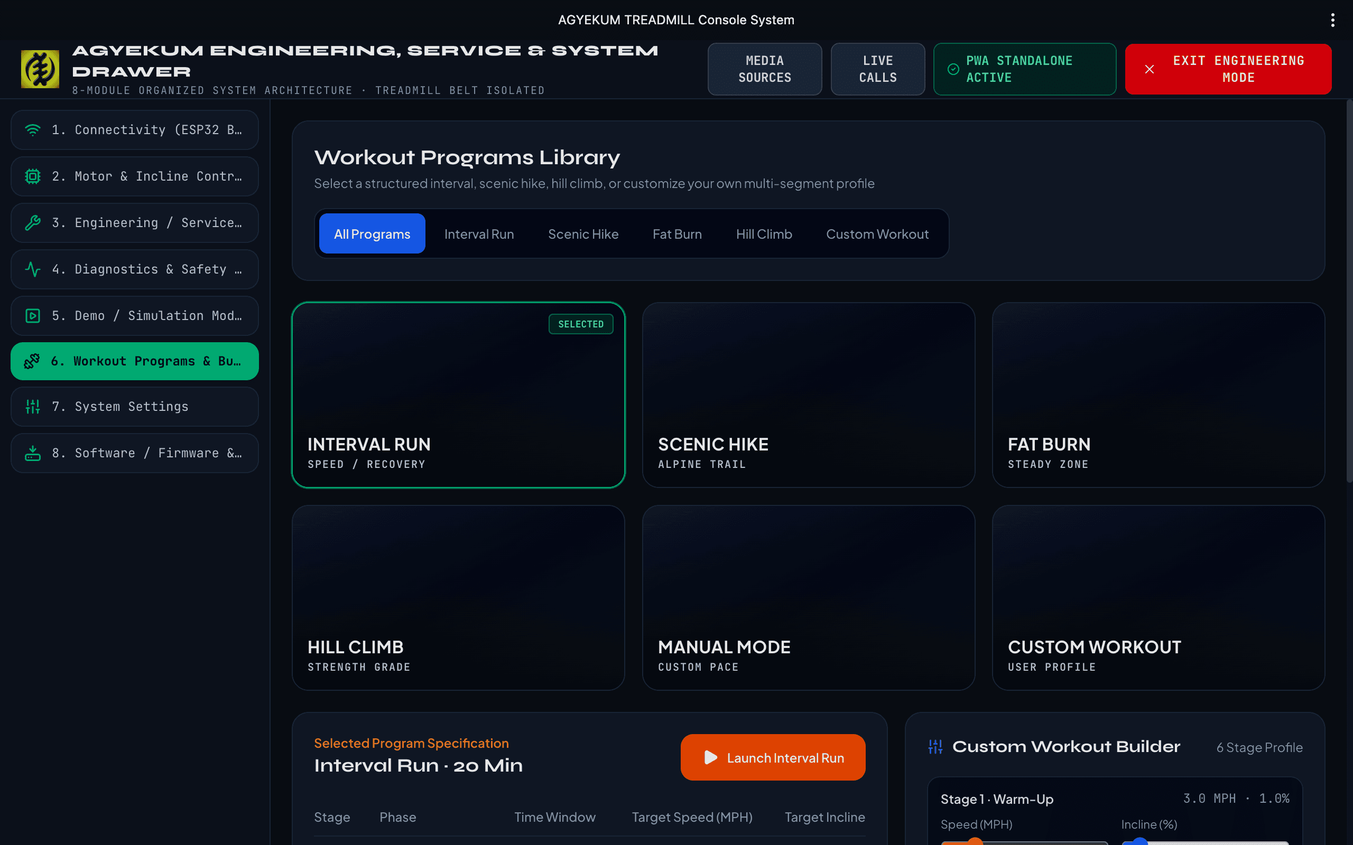Click the 'Time Window' column header
1353x845 pixels.
554,817
